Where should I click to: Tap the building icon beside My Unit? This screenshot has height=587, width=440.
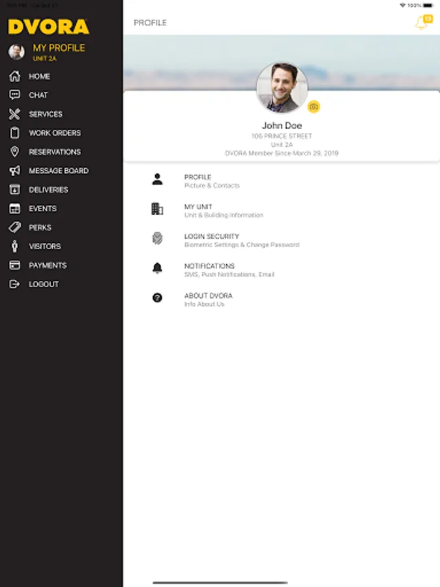(157, 209)
